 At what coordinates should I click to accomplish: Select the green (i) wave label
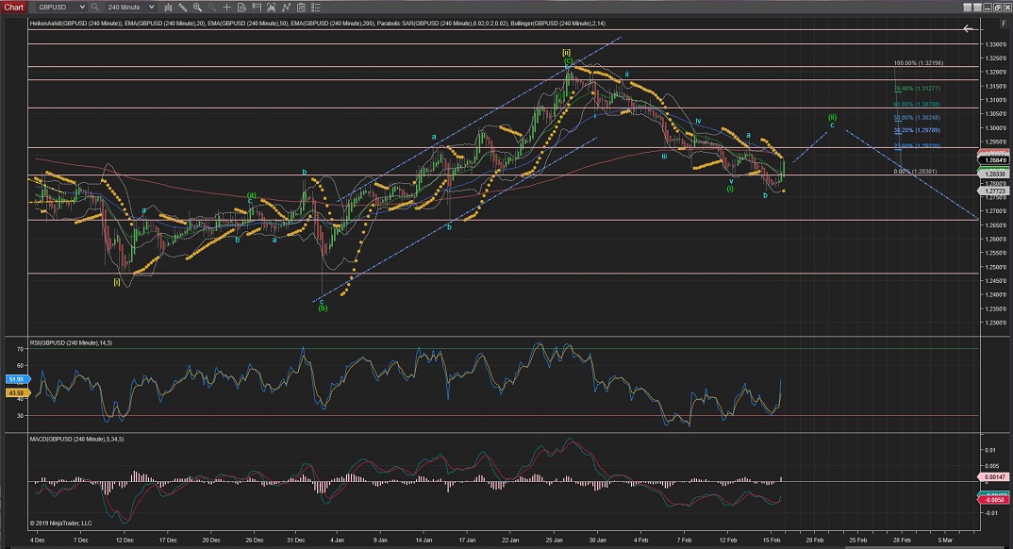pyautogui.click(x=730, y=189)
